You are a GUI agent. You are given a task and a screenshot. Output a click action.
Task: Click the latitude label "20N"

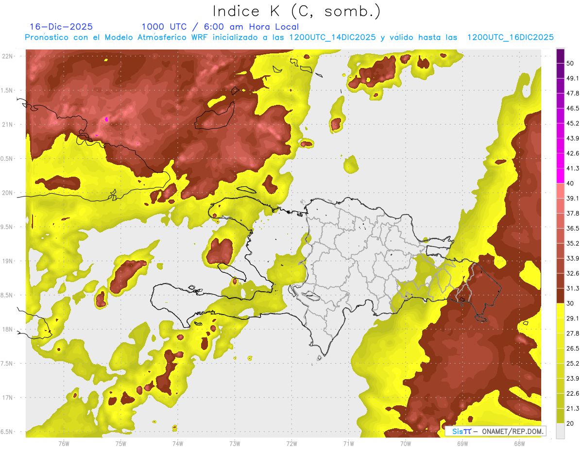tap(8, 193)
